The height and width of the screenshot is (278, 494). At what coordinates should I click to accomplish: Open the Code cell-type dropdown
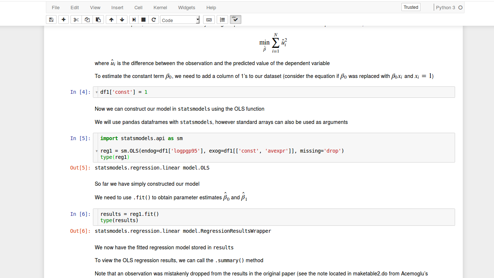pos(180,19)
